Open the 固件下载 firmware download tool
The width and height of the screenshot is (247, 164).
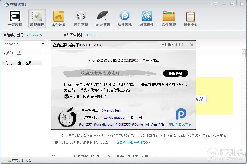pos(81,18)
